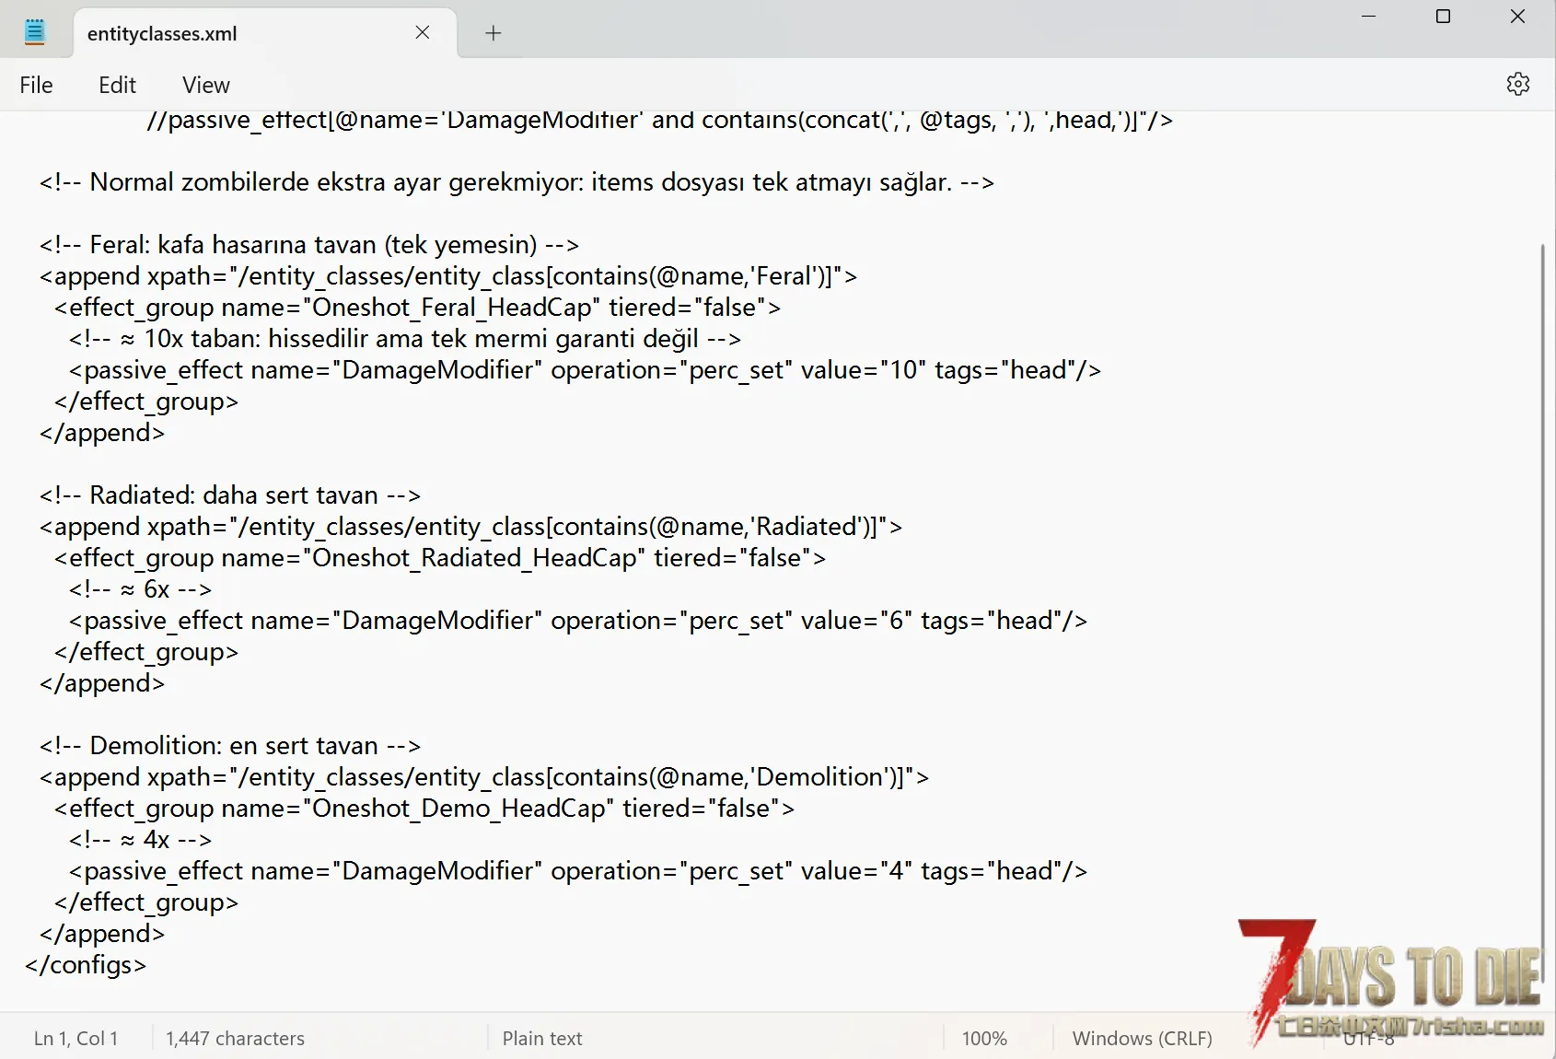Open the View menu
Screen dimensions: 1556x1059
[x=205, y=85]
